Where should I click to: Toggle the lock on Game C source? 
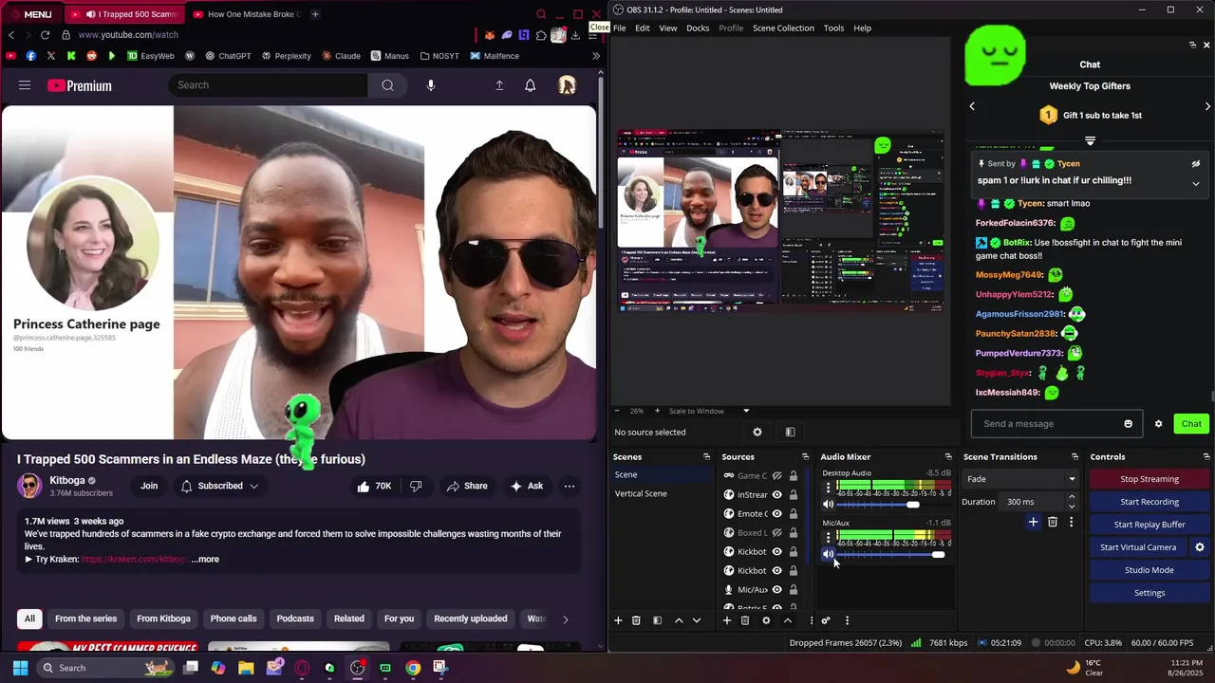click(793, 476)
